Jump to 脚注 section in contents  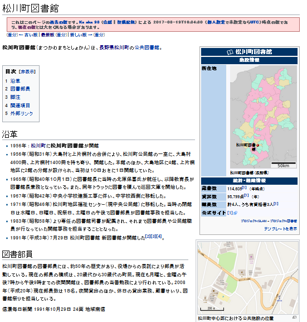coord(15,97)
